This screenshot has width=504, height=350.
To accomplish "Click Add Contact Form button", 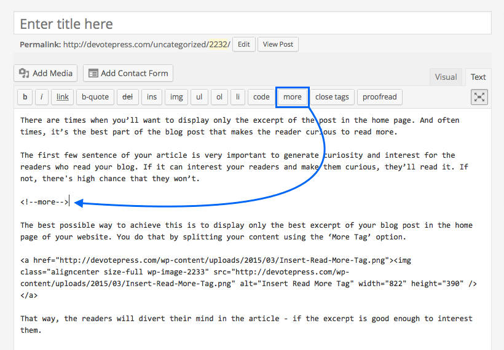I will click(128, 73).
